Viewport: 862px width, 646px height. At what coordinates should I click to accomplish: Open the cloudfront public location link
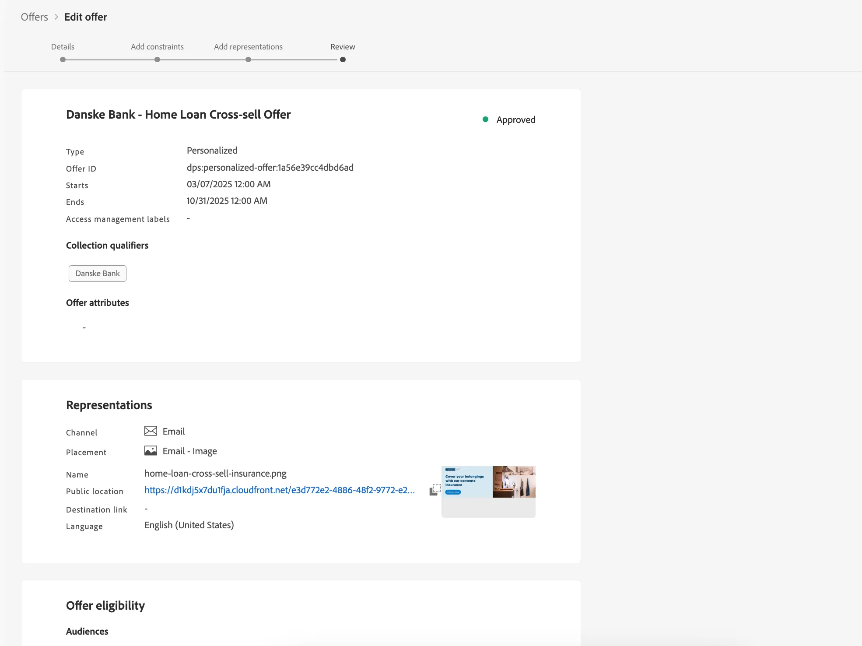[x=280, y=490]
